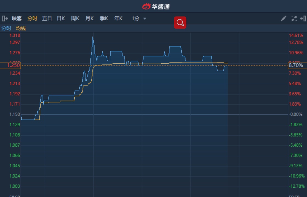Enter fullscreen chart view

coord(294,19)
